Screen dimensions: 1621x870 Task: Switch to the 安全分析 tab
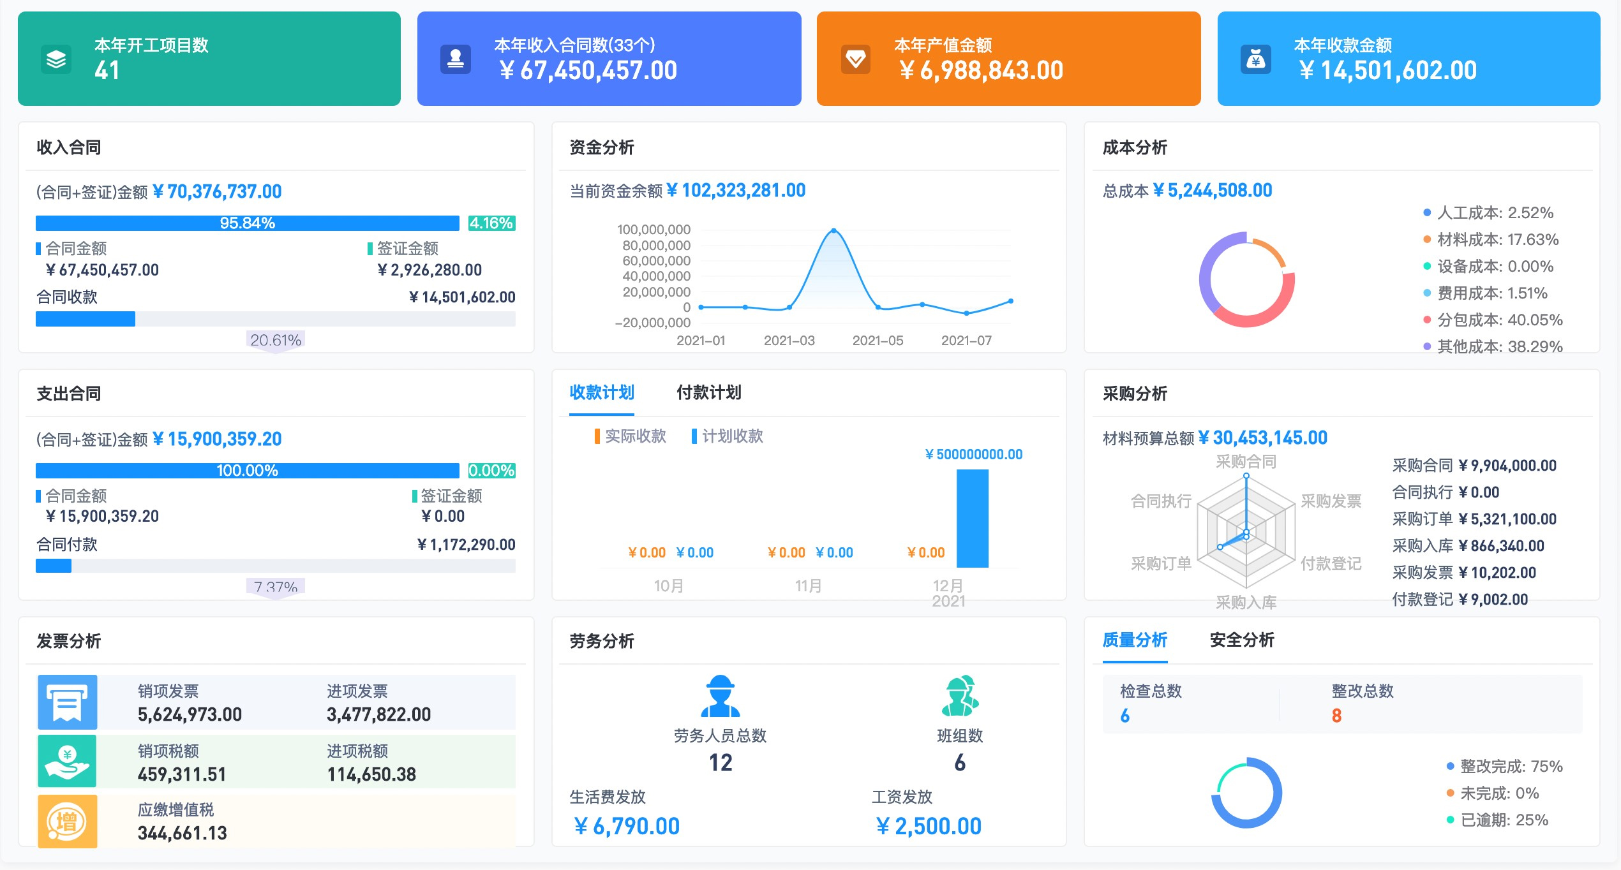[x=1241, y=640]
